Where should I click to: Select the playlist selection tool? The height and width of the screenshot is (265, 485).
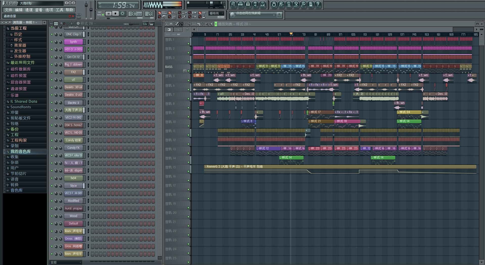point(203,24)
